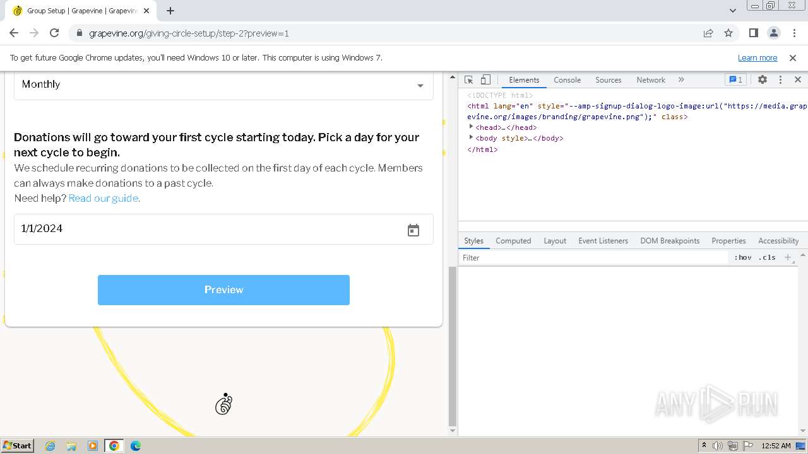Toggle the DevTools device toolbar icon

485,80
